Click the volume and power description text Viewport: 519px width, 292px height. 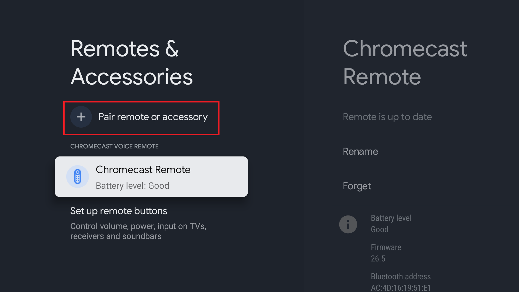coord(138,231)
